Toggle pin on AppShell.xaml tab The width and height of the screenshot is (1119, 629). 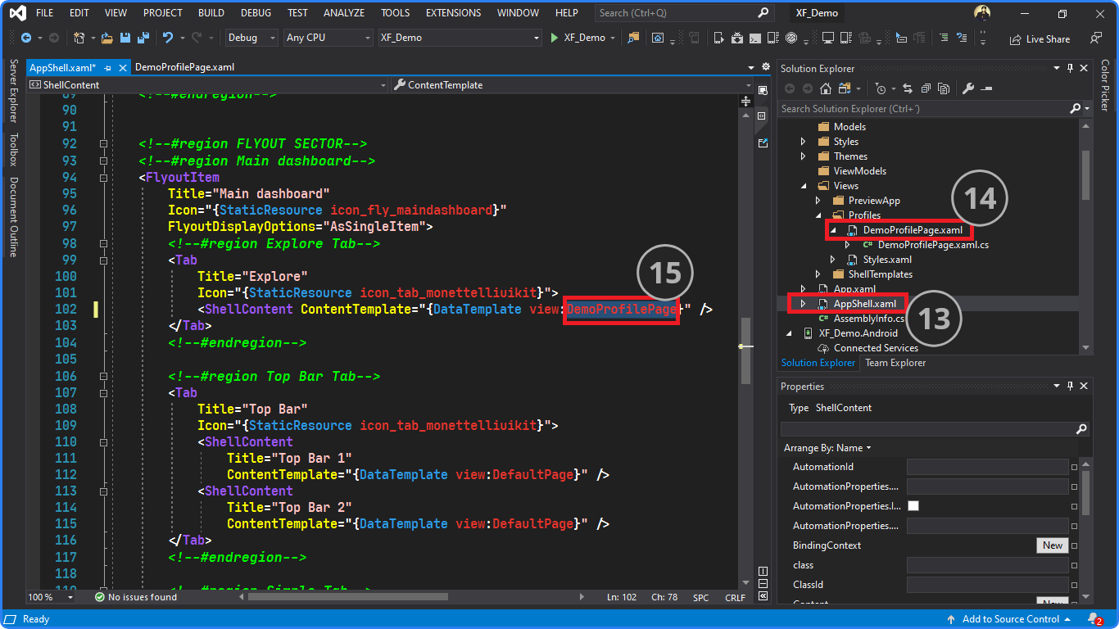coord(107,68)
